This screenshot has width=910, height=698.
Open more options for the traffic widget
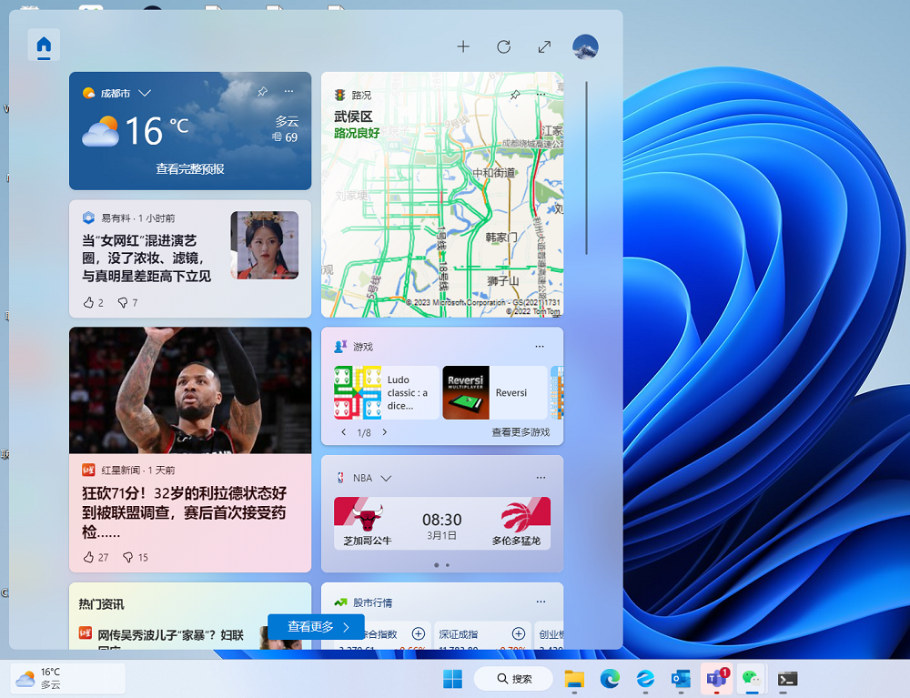(x=541, y=95)
